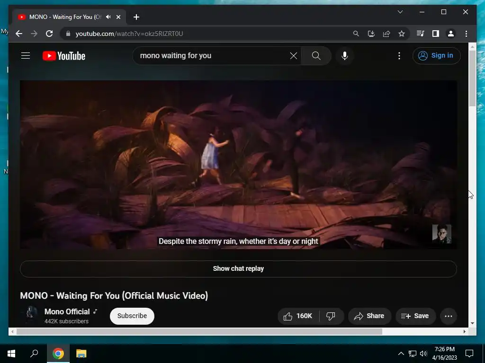Click the page scroll down arrow
This screenshot has height=363, width=485.
click(x=472, y=323)
